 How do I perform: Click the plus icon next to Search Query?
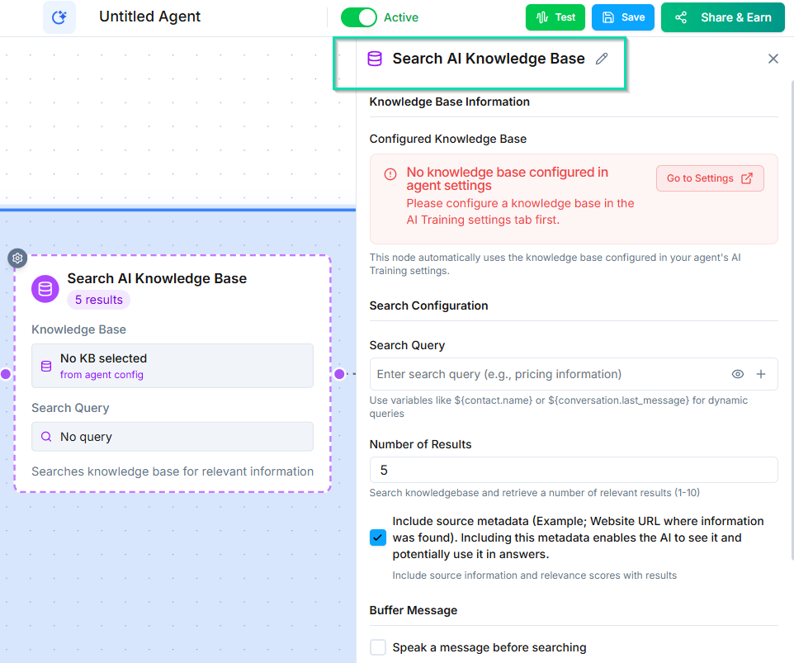(760, 374)
